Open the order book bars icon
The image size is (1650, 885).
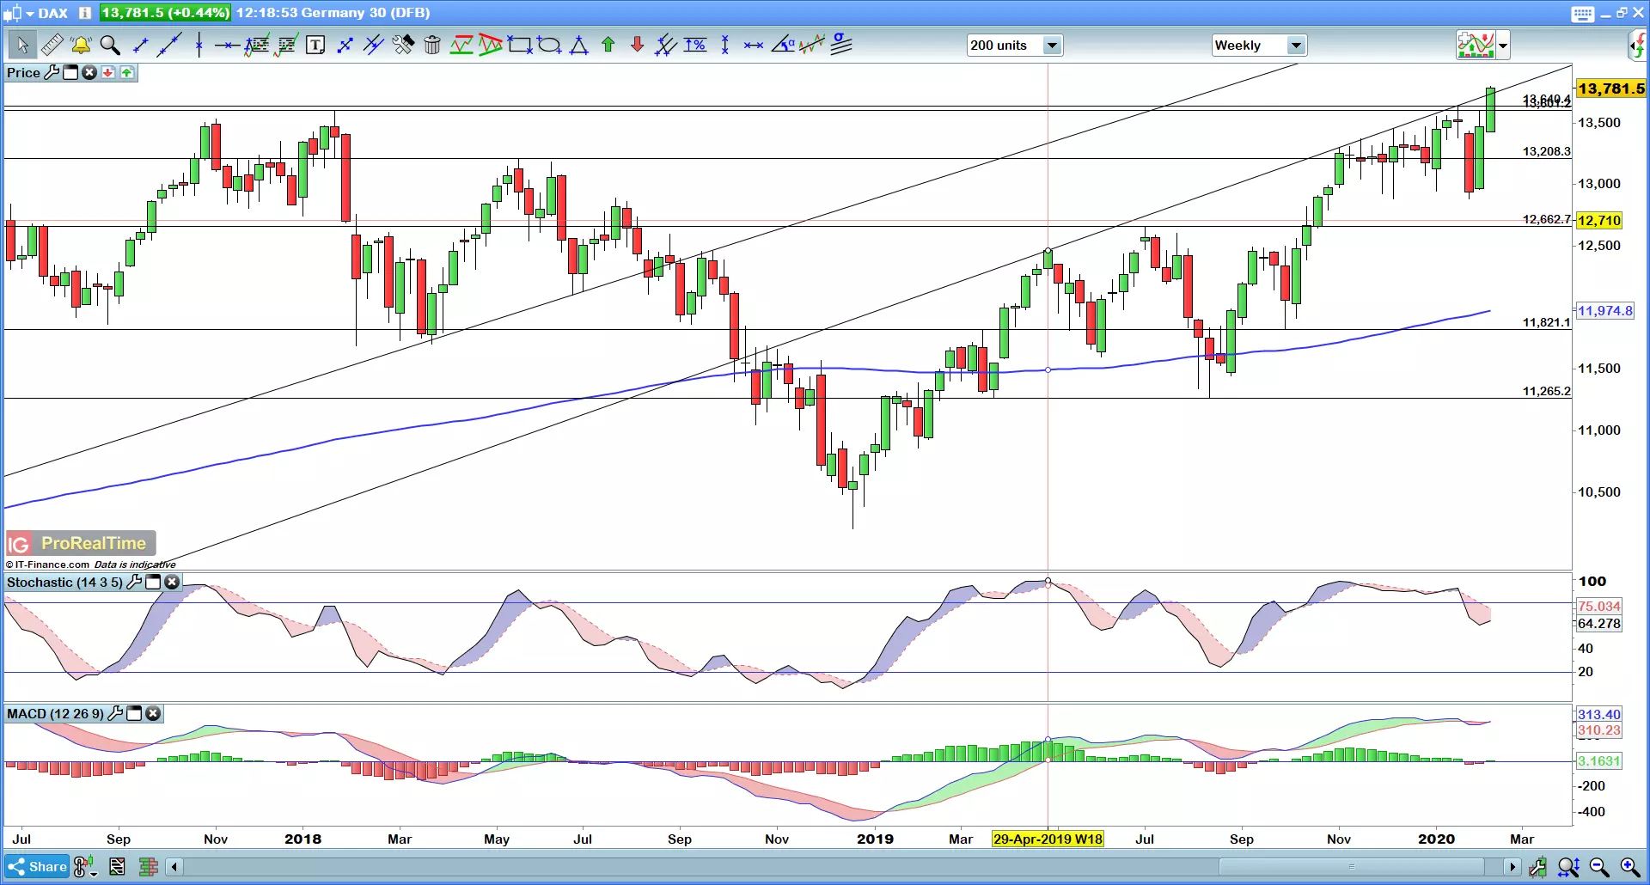149,867
